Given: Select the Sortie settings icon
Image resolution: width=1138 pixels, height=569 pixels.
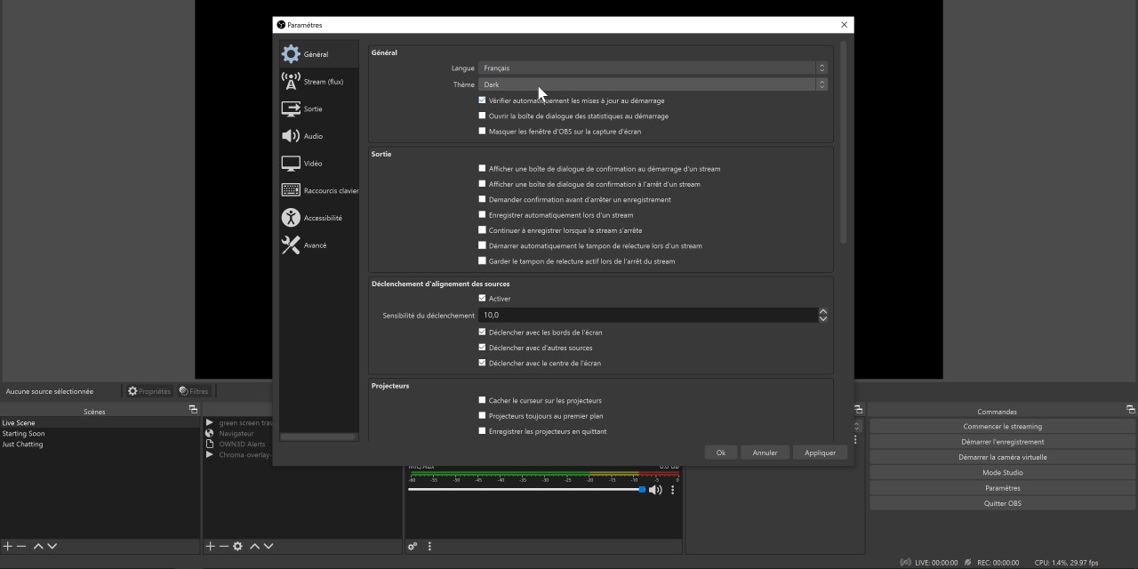Looking at the screenshot, I should [291, 109].
